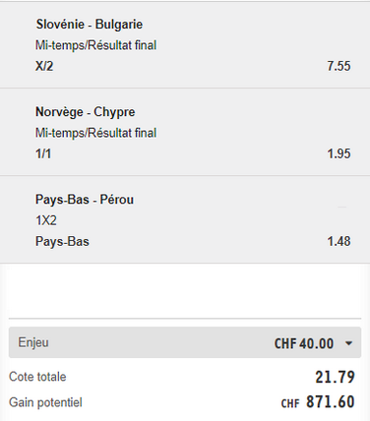370x421 pixels.
Task: Click the 1X2 market label
Action: click(46, 220)
